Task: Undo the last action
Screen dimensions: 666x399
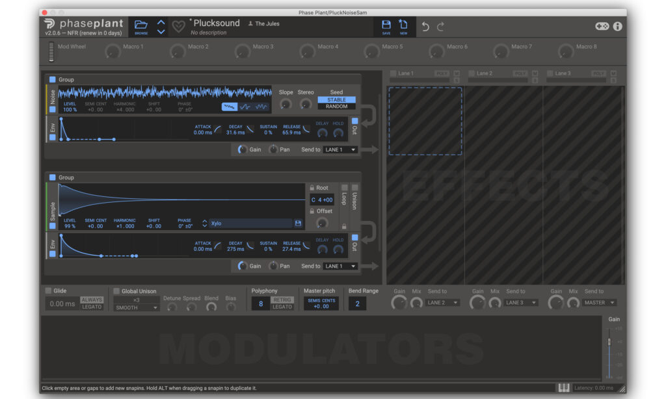Action: pyautogui.click(x=425, y=27)
